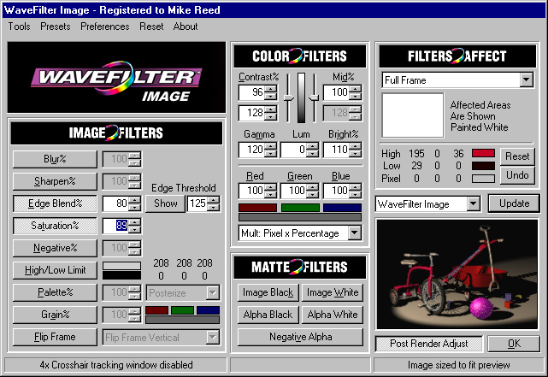The width and height of the screenshot is (548, 377).
Task: Toggle the Edge Blend% filter
Action: (x=55, y=203)
